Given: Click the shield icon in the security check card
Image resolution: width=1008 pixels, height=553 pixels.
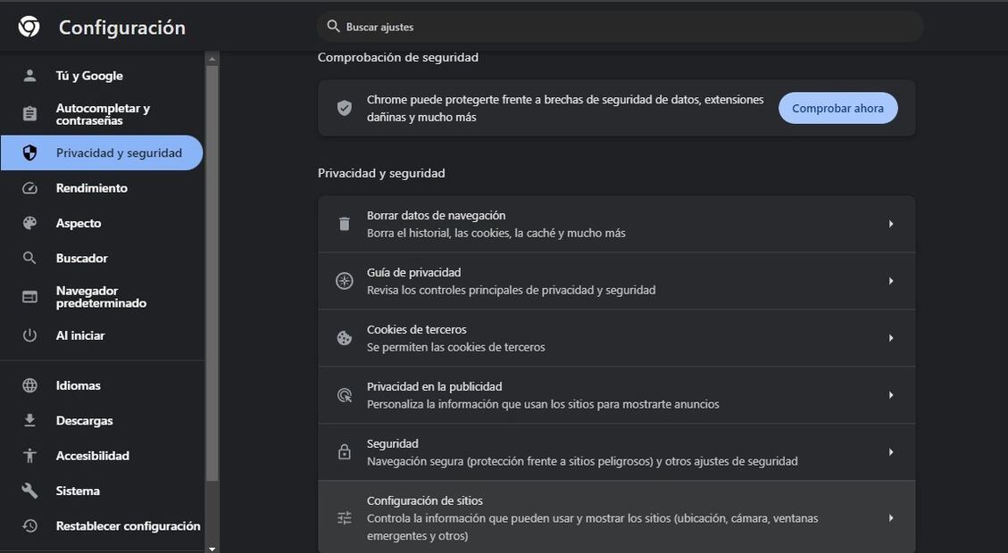Looking at the screenshot, I should coord(345,108).
